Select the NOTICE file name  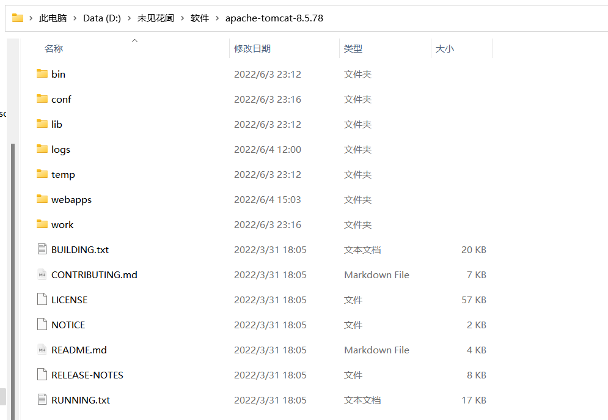(x=68, y=325)
